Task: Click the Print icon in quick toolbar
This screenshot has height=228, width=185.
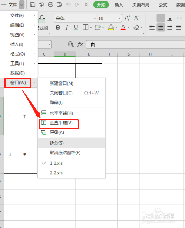Action: click(50, 4)
